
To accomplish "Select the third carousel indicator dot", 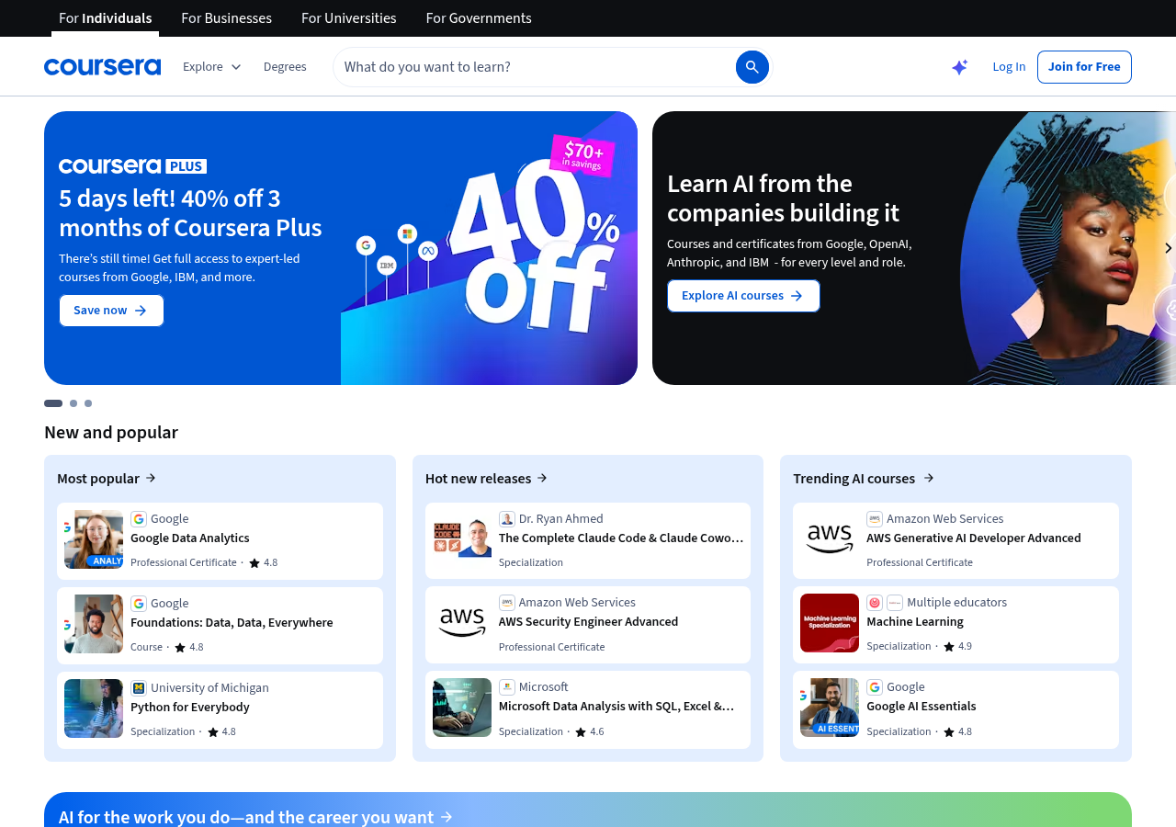I will click(88, 403).
